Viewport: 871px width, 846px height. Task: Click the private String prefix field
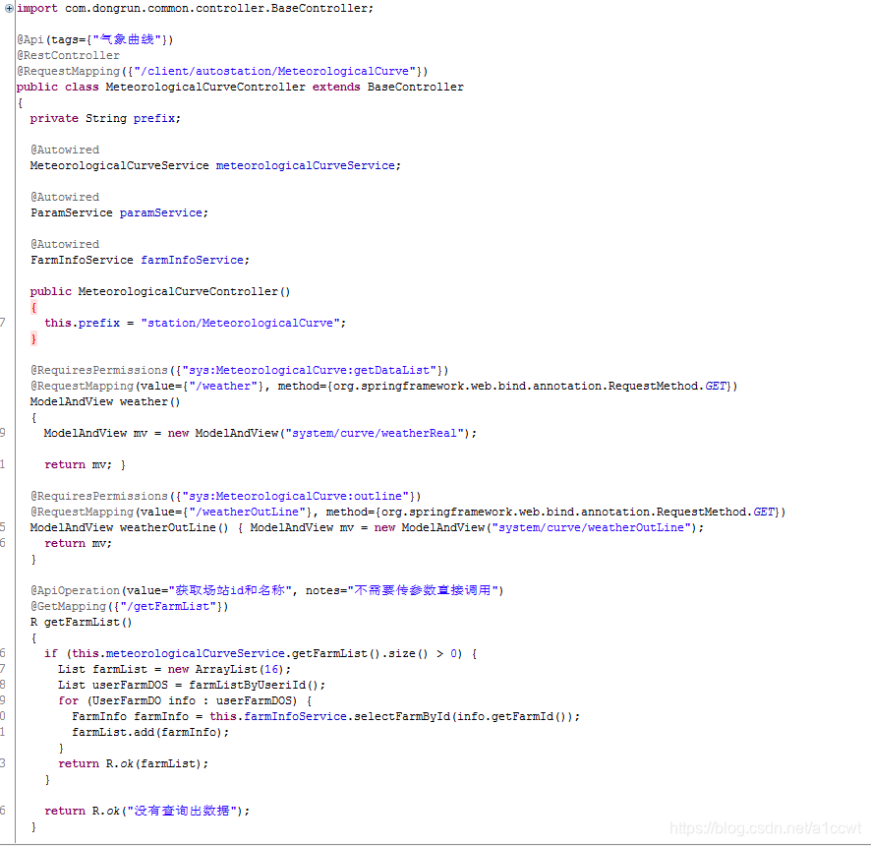105,118
